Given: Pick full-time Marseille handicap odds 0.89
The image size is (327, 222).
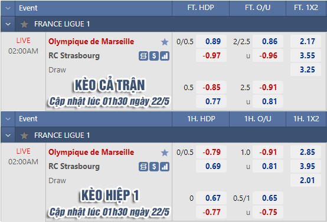Looking at the screenshot, I should (211, 41).
